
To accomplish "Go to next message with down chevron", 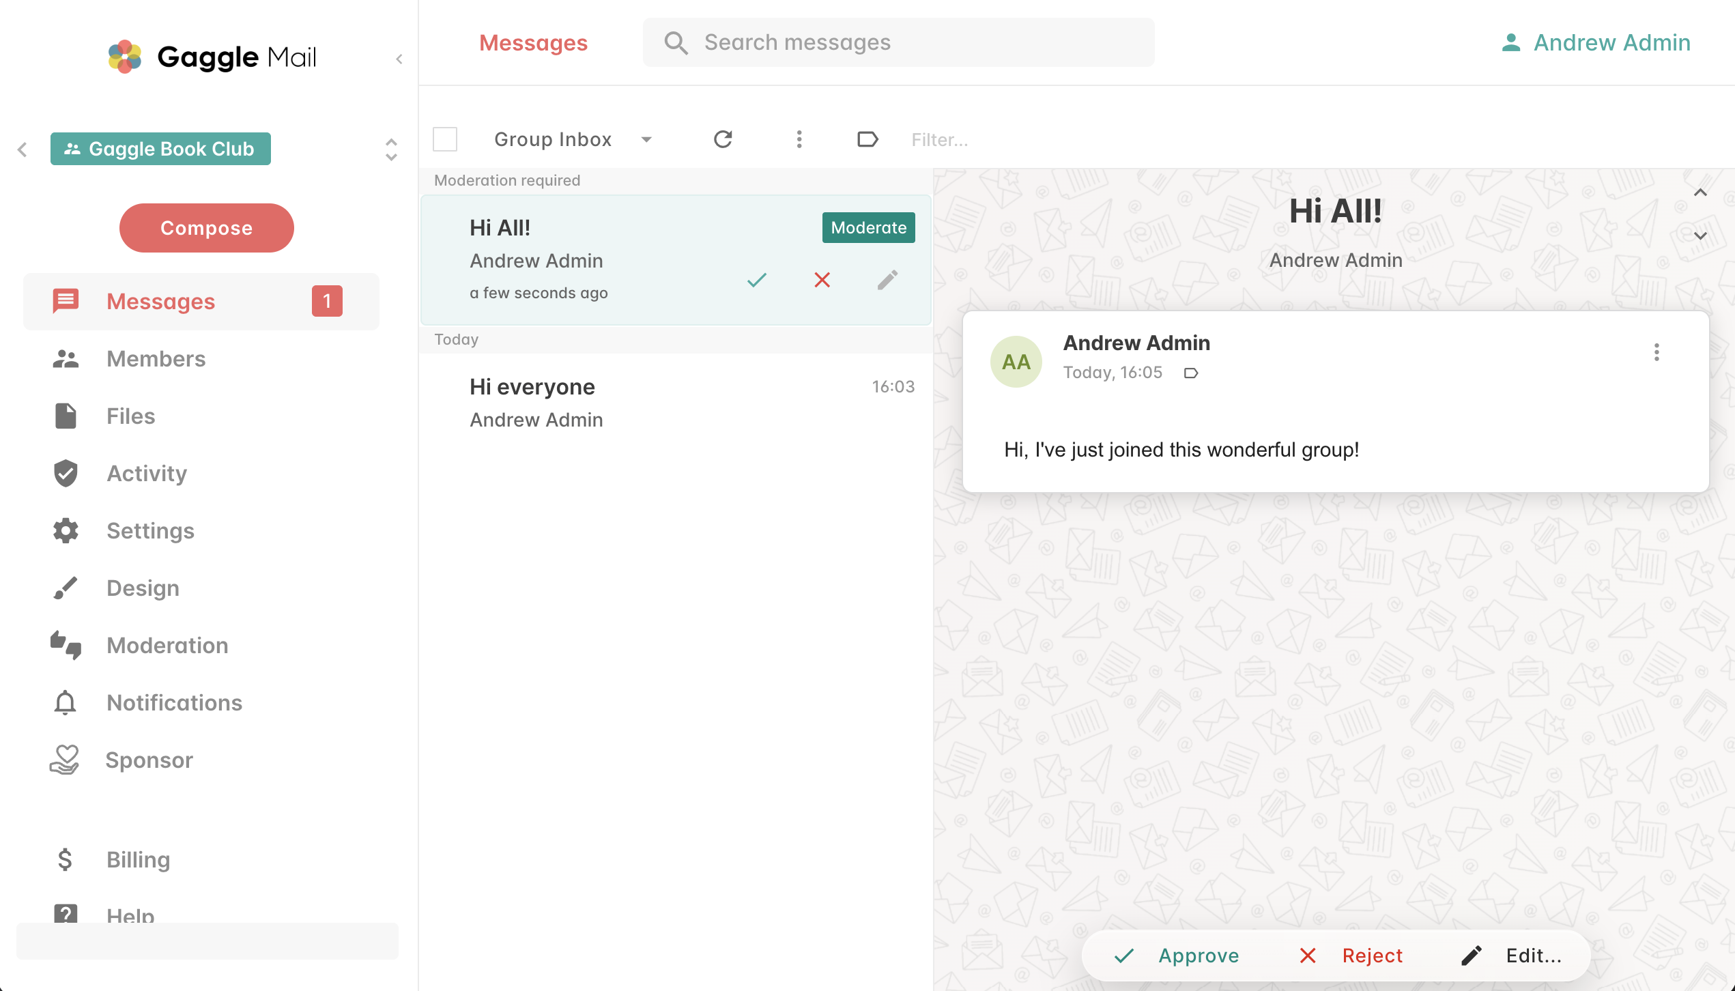I will (1700, 236).
